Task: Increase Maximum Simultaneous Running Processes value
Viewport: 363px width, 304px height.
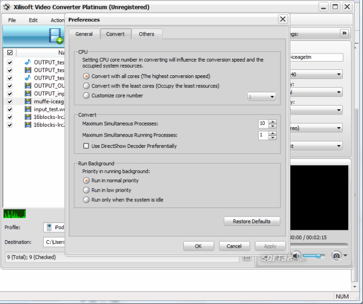Action: tap(273, 133)
